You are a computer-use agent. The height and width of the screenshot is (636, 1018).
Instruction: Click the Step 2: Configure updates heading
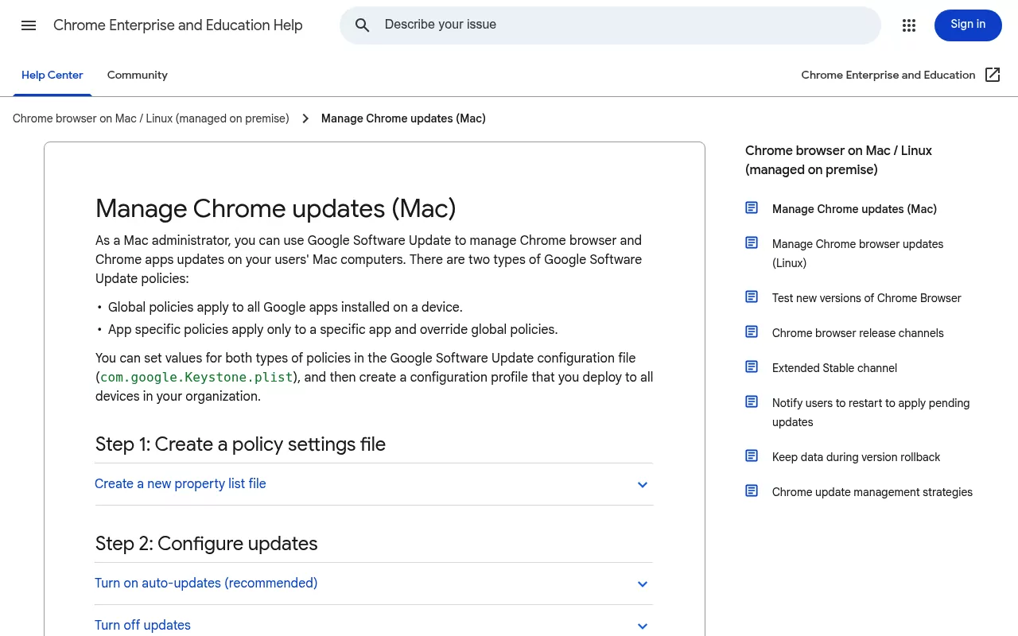pyautogui.click(x=206, y=543)
